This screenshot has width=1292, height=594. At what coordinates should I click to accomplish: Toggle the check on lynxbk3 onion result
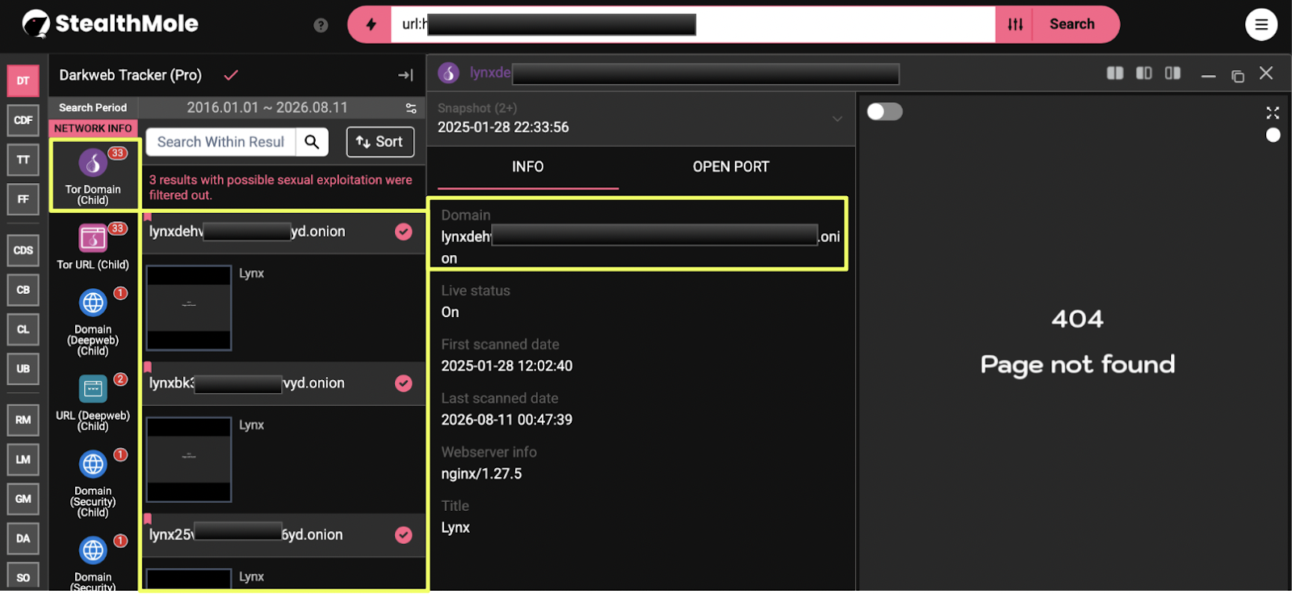coord(404,383)
